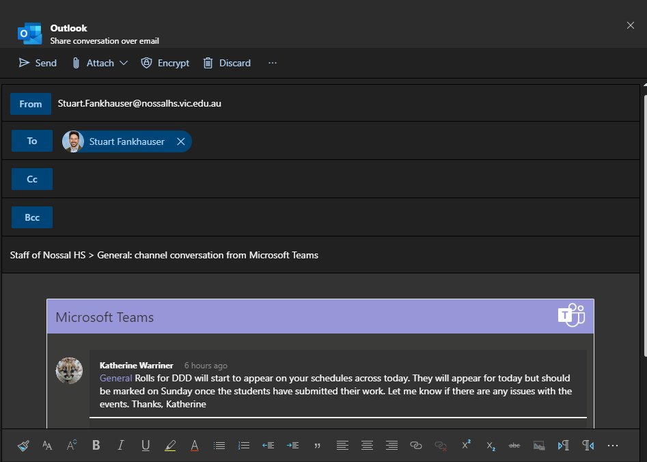Open the more actions ellipsis beside Discard
Viewport: 647px width, 462px height.
[273, 63]
